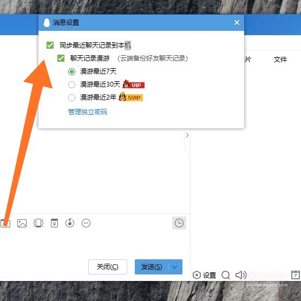Image resolution: width=301 pixels, height=301 pixels.
Task: Collapse the side panel with the chevron
Action: pos(187,135)
